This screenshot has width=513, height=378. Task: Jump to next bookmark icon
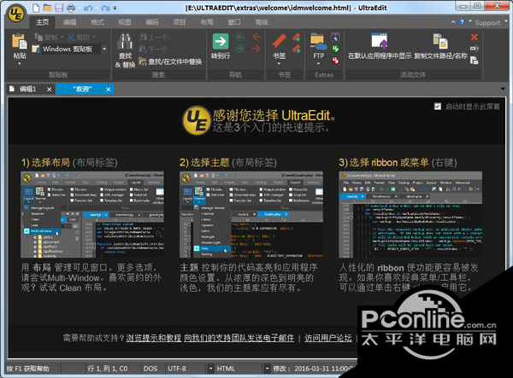297,49
